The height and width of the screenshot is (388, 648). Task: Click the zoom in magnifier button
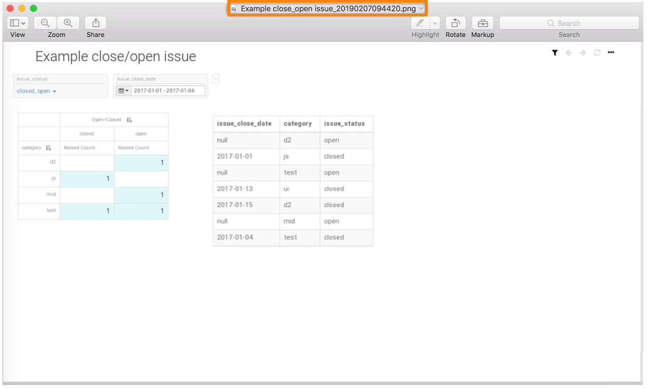pyautogui.click(x=68, y=23)
